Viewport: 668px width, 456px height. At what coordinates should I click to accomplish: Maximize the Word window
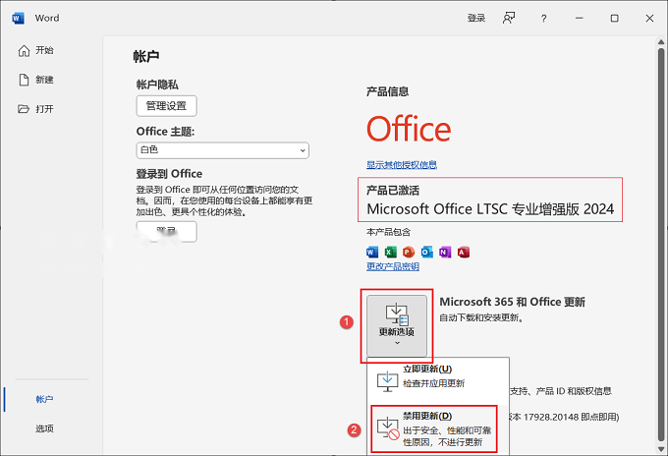(614, 19)
